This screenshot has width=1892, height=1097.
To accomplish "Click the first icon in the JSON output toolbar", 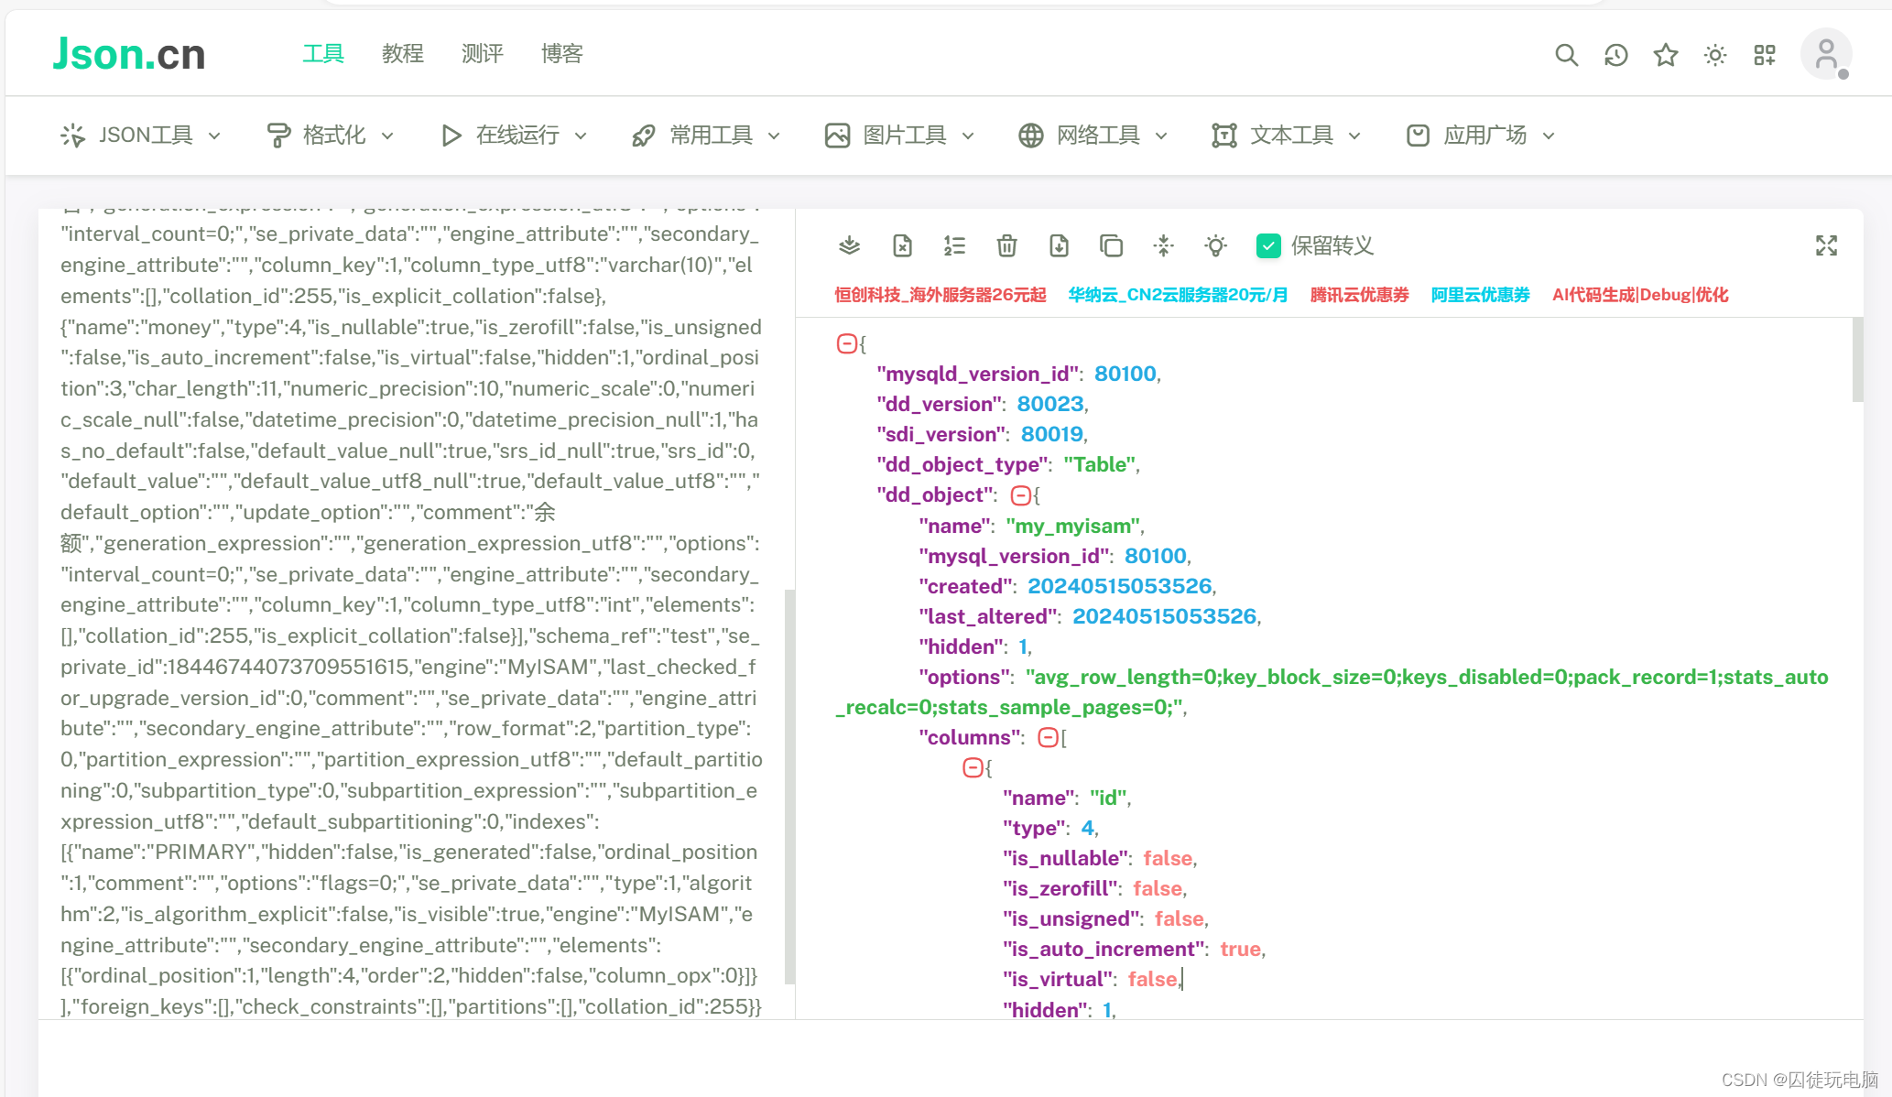I will pos(850,245).
